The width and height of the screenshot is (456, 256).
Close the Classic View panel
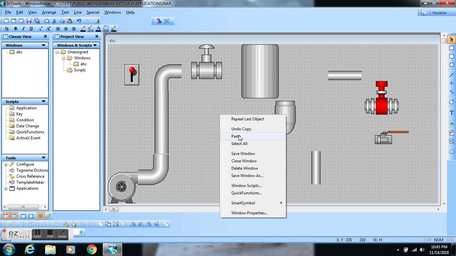pyautogui.click(x=45, y=37)
